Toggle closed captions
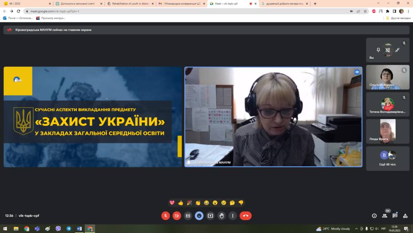This screenshot has width=413, height=233. (188, 216)
